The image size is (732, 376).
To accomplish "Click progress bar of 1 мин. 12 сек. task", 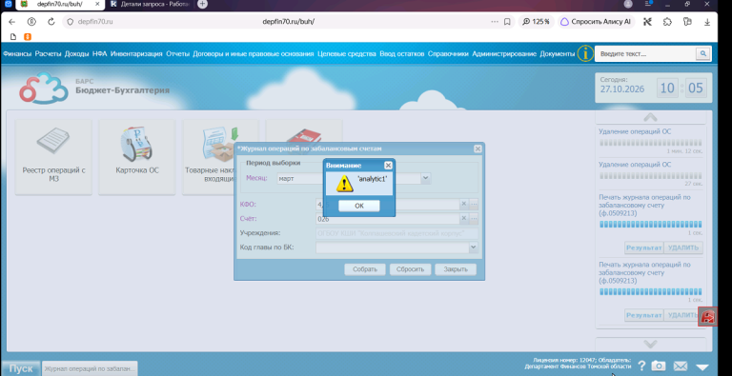I will click(x=650, y=142).
